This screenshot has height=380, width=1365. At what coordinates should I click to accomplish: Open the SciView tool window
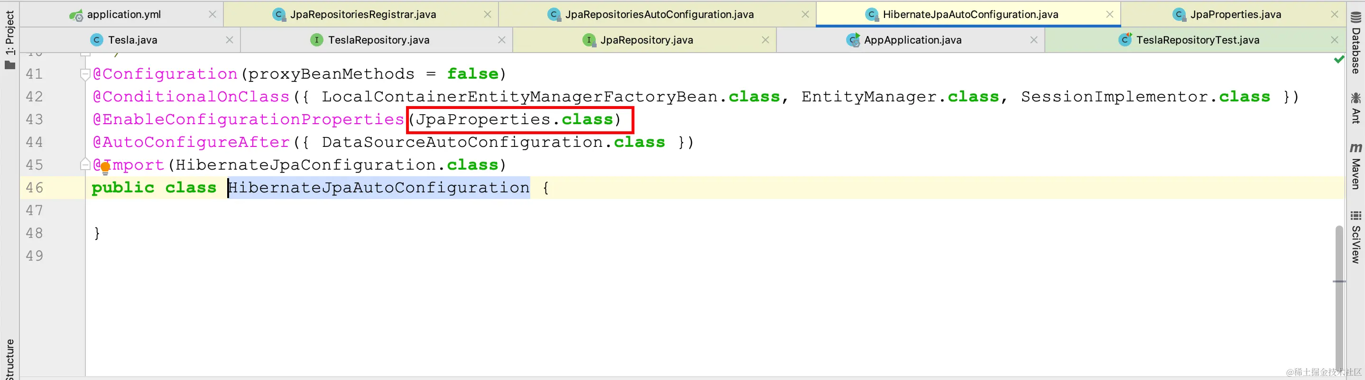pos(1356,237)
